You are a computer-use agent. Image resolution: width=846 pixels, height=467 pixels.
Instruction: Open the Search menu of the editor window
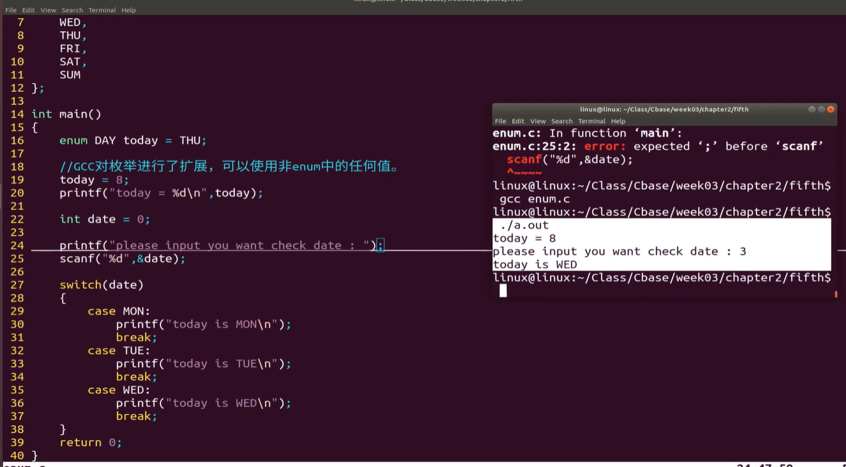(72, 10)
